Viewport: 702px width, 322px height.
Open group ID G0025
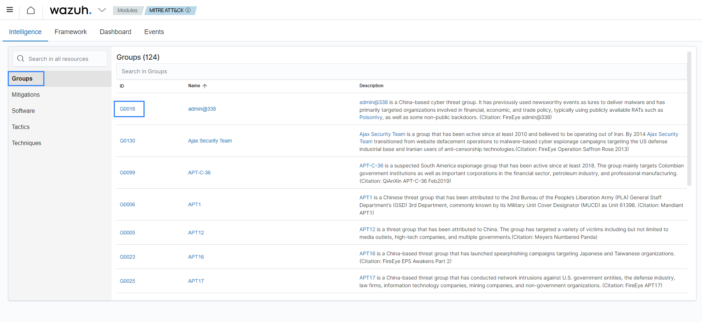[x=127, y=281]
